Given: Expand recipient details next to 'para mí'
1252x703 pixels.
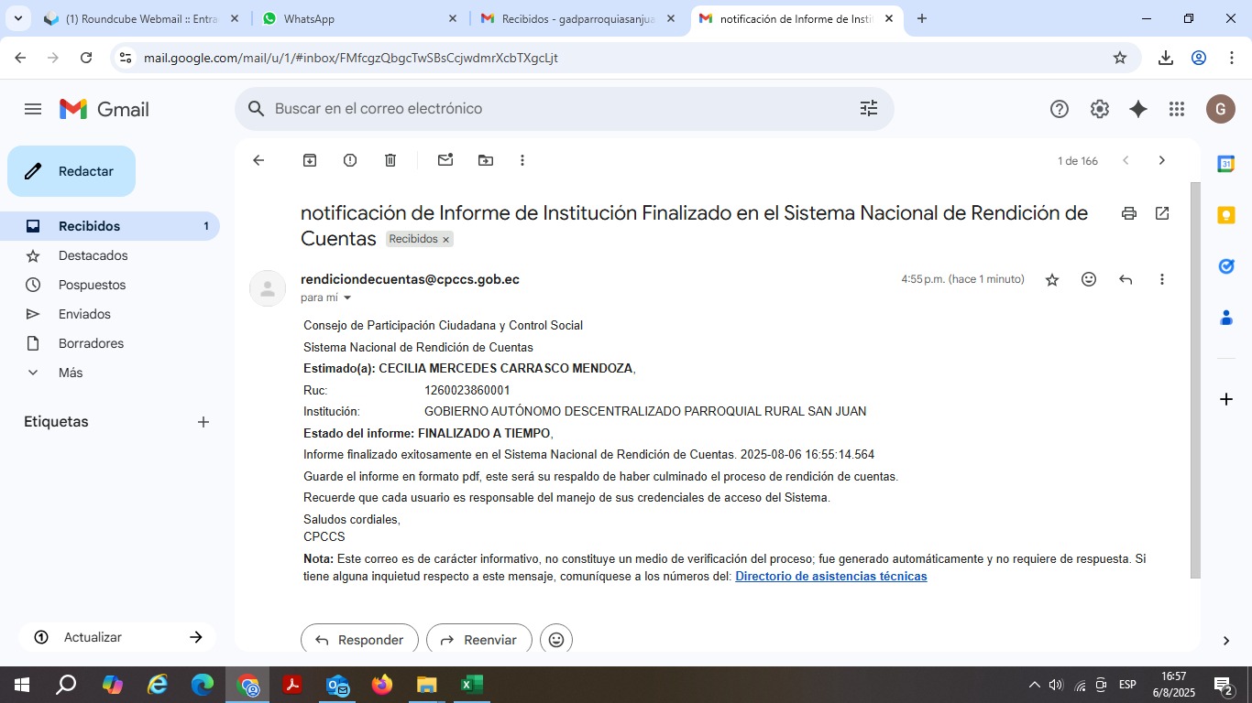Looking at the screenshot, I should click(347, 298).
